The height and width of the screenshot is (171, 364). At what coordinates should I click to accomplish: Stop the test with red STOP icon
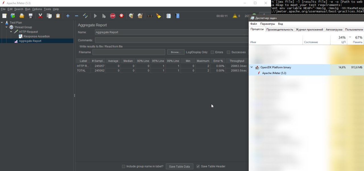(x=113, y=16)
